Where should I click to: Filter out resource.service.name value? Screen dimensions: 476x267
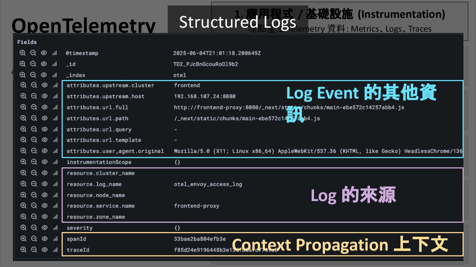(34, 205)
